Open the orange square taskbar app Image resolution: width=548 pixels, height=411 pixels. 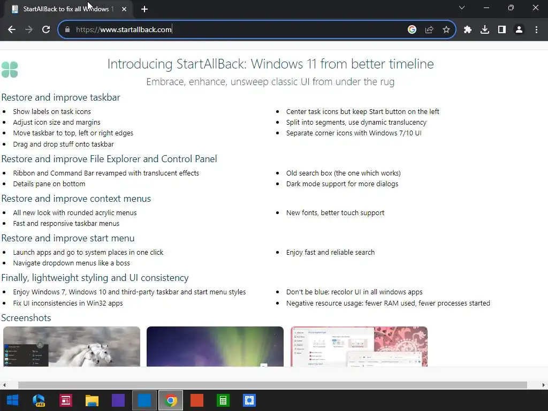(197, 400)
